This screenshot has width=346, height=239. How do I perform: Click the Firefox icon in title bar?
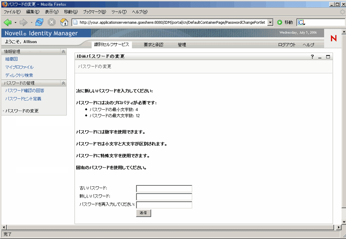pyautogui.click(x=4, y=4)
